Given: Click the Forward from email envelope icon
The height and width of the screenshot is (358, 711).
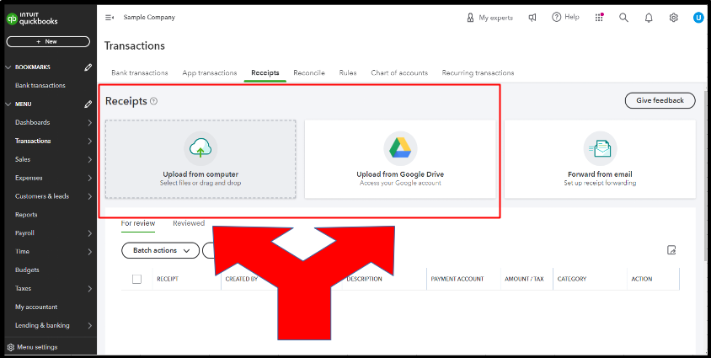Looking at the screenshot, I should click(x=600, y=148).
